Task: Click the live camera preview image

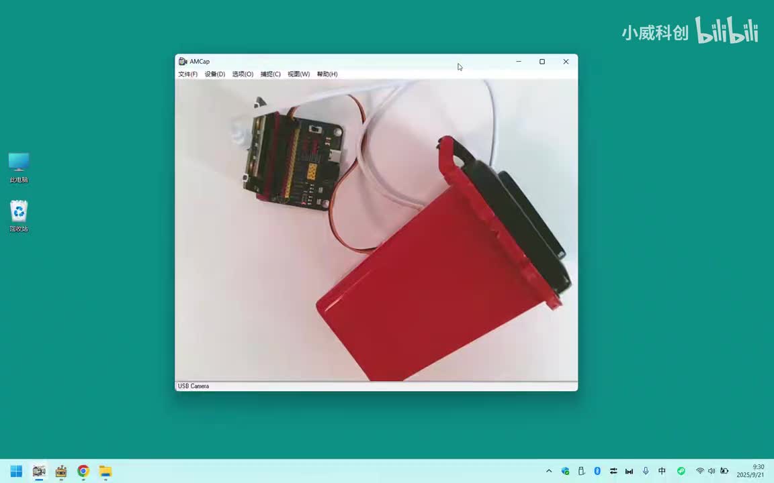Action: point(376,230)
